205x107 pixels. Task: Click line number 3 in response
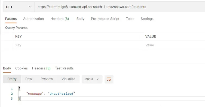(x=12, y=99)
